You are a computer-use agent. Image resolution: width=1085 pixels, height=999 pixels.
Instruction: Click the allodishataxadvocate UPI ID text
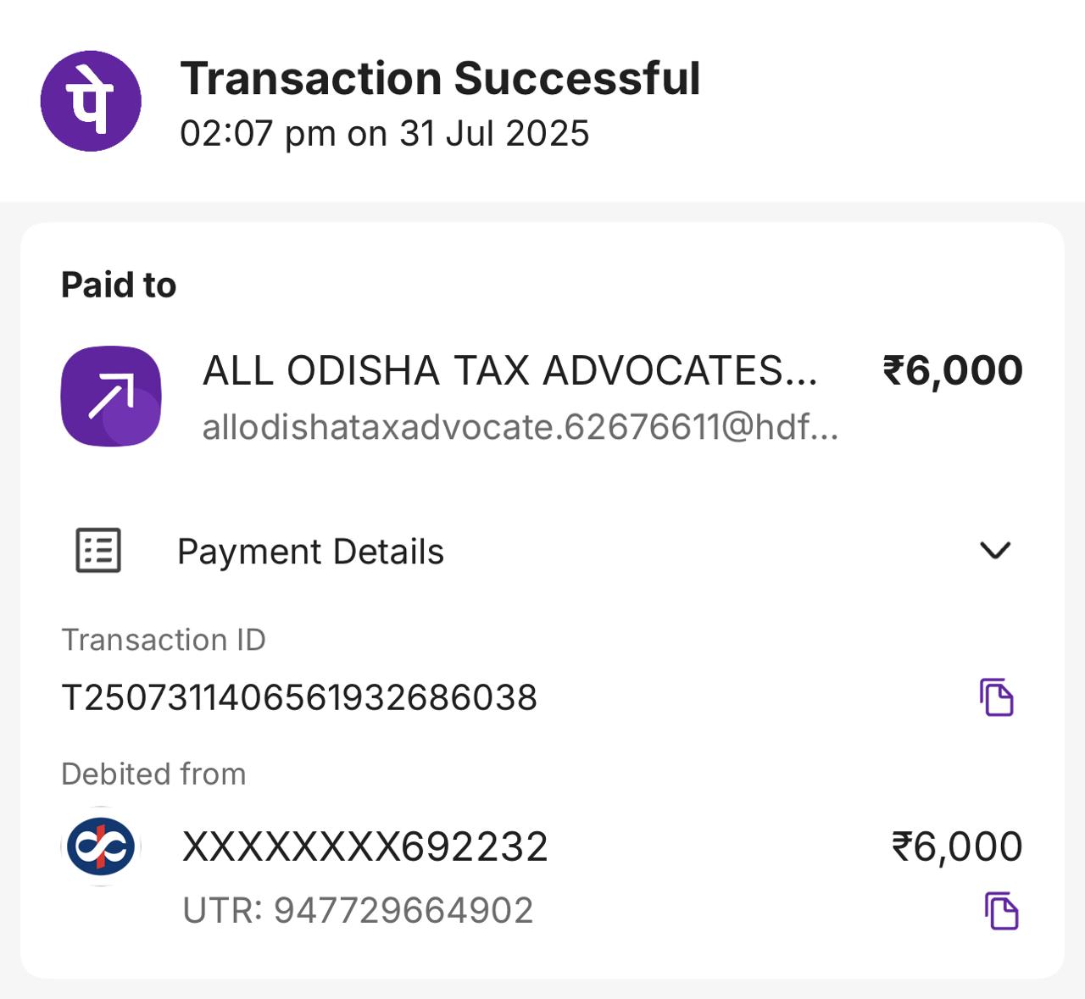[x=520, y=427]
